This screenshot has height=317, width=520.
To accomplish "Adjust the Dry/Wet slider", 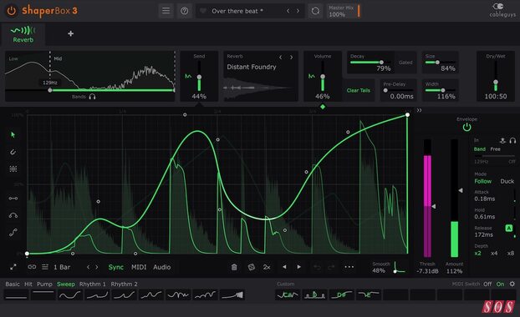I will (496, 82).
